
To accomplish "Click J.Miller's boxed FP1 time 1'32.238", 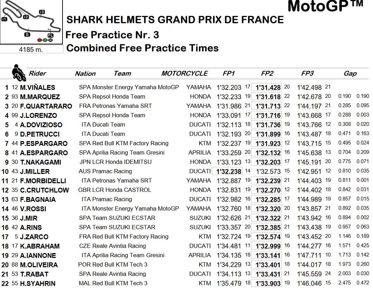I will pos(227,171).
